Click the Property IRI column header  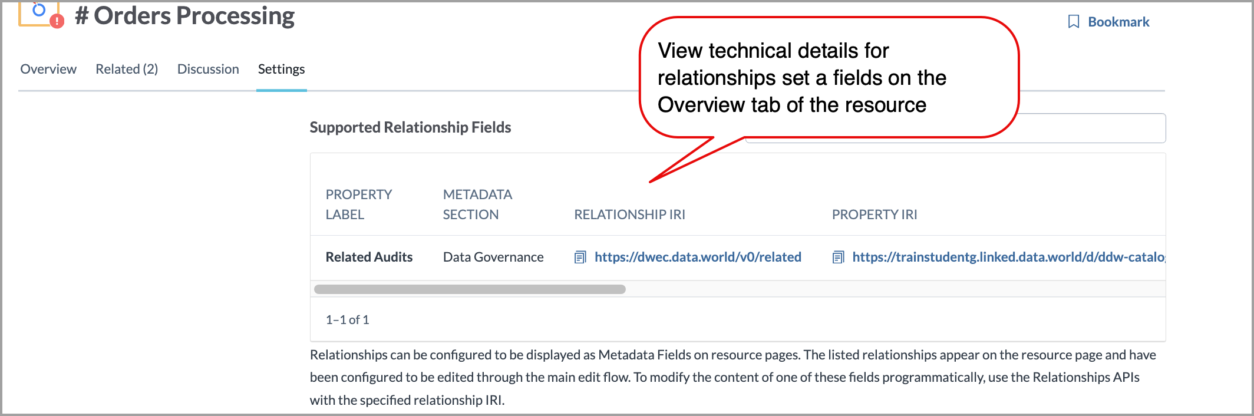click(x=874, y=214)
